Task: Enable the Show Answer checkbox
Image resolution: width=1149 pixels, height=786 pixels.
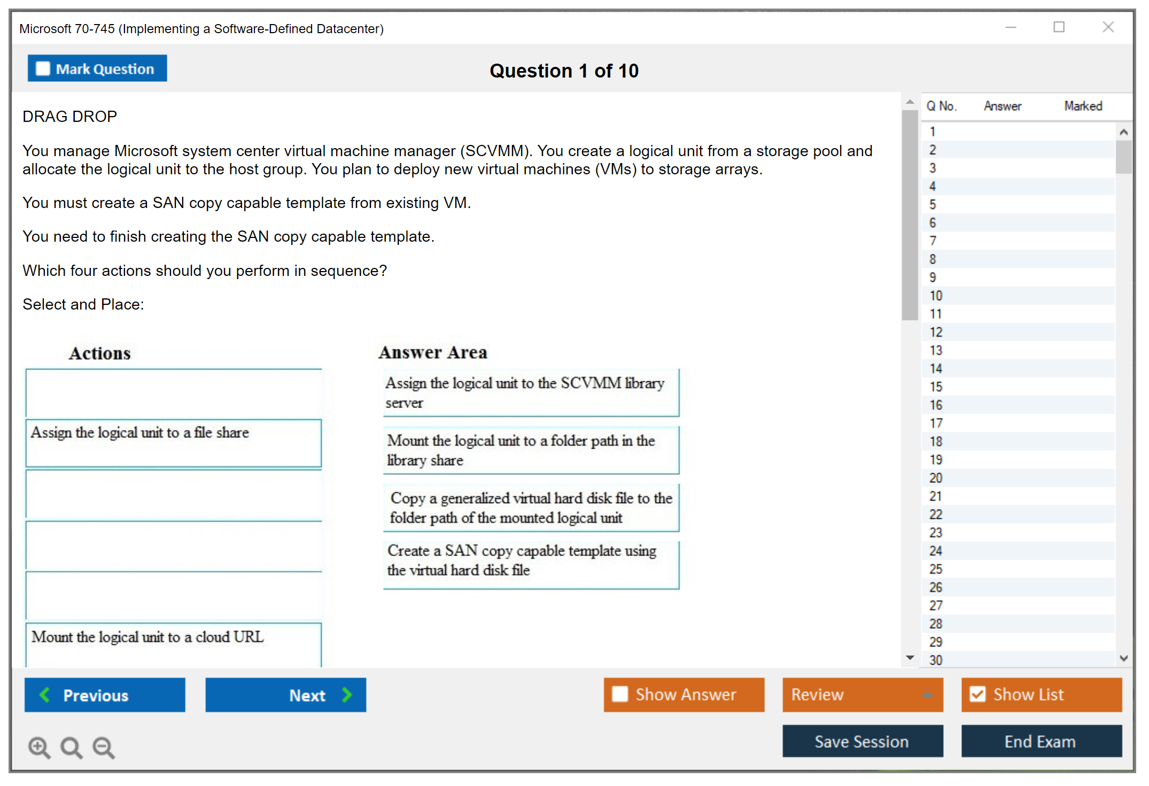Action: (x=620, y=694)
